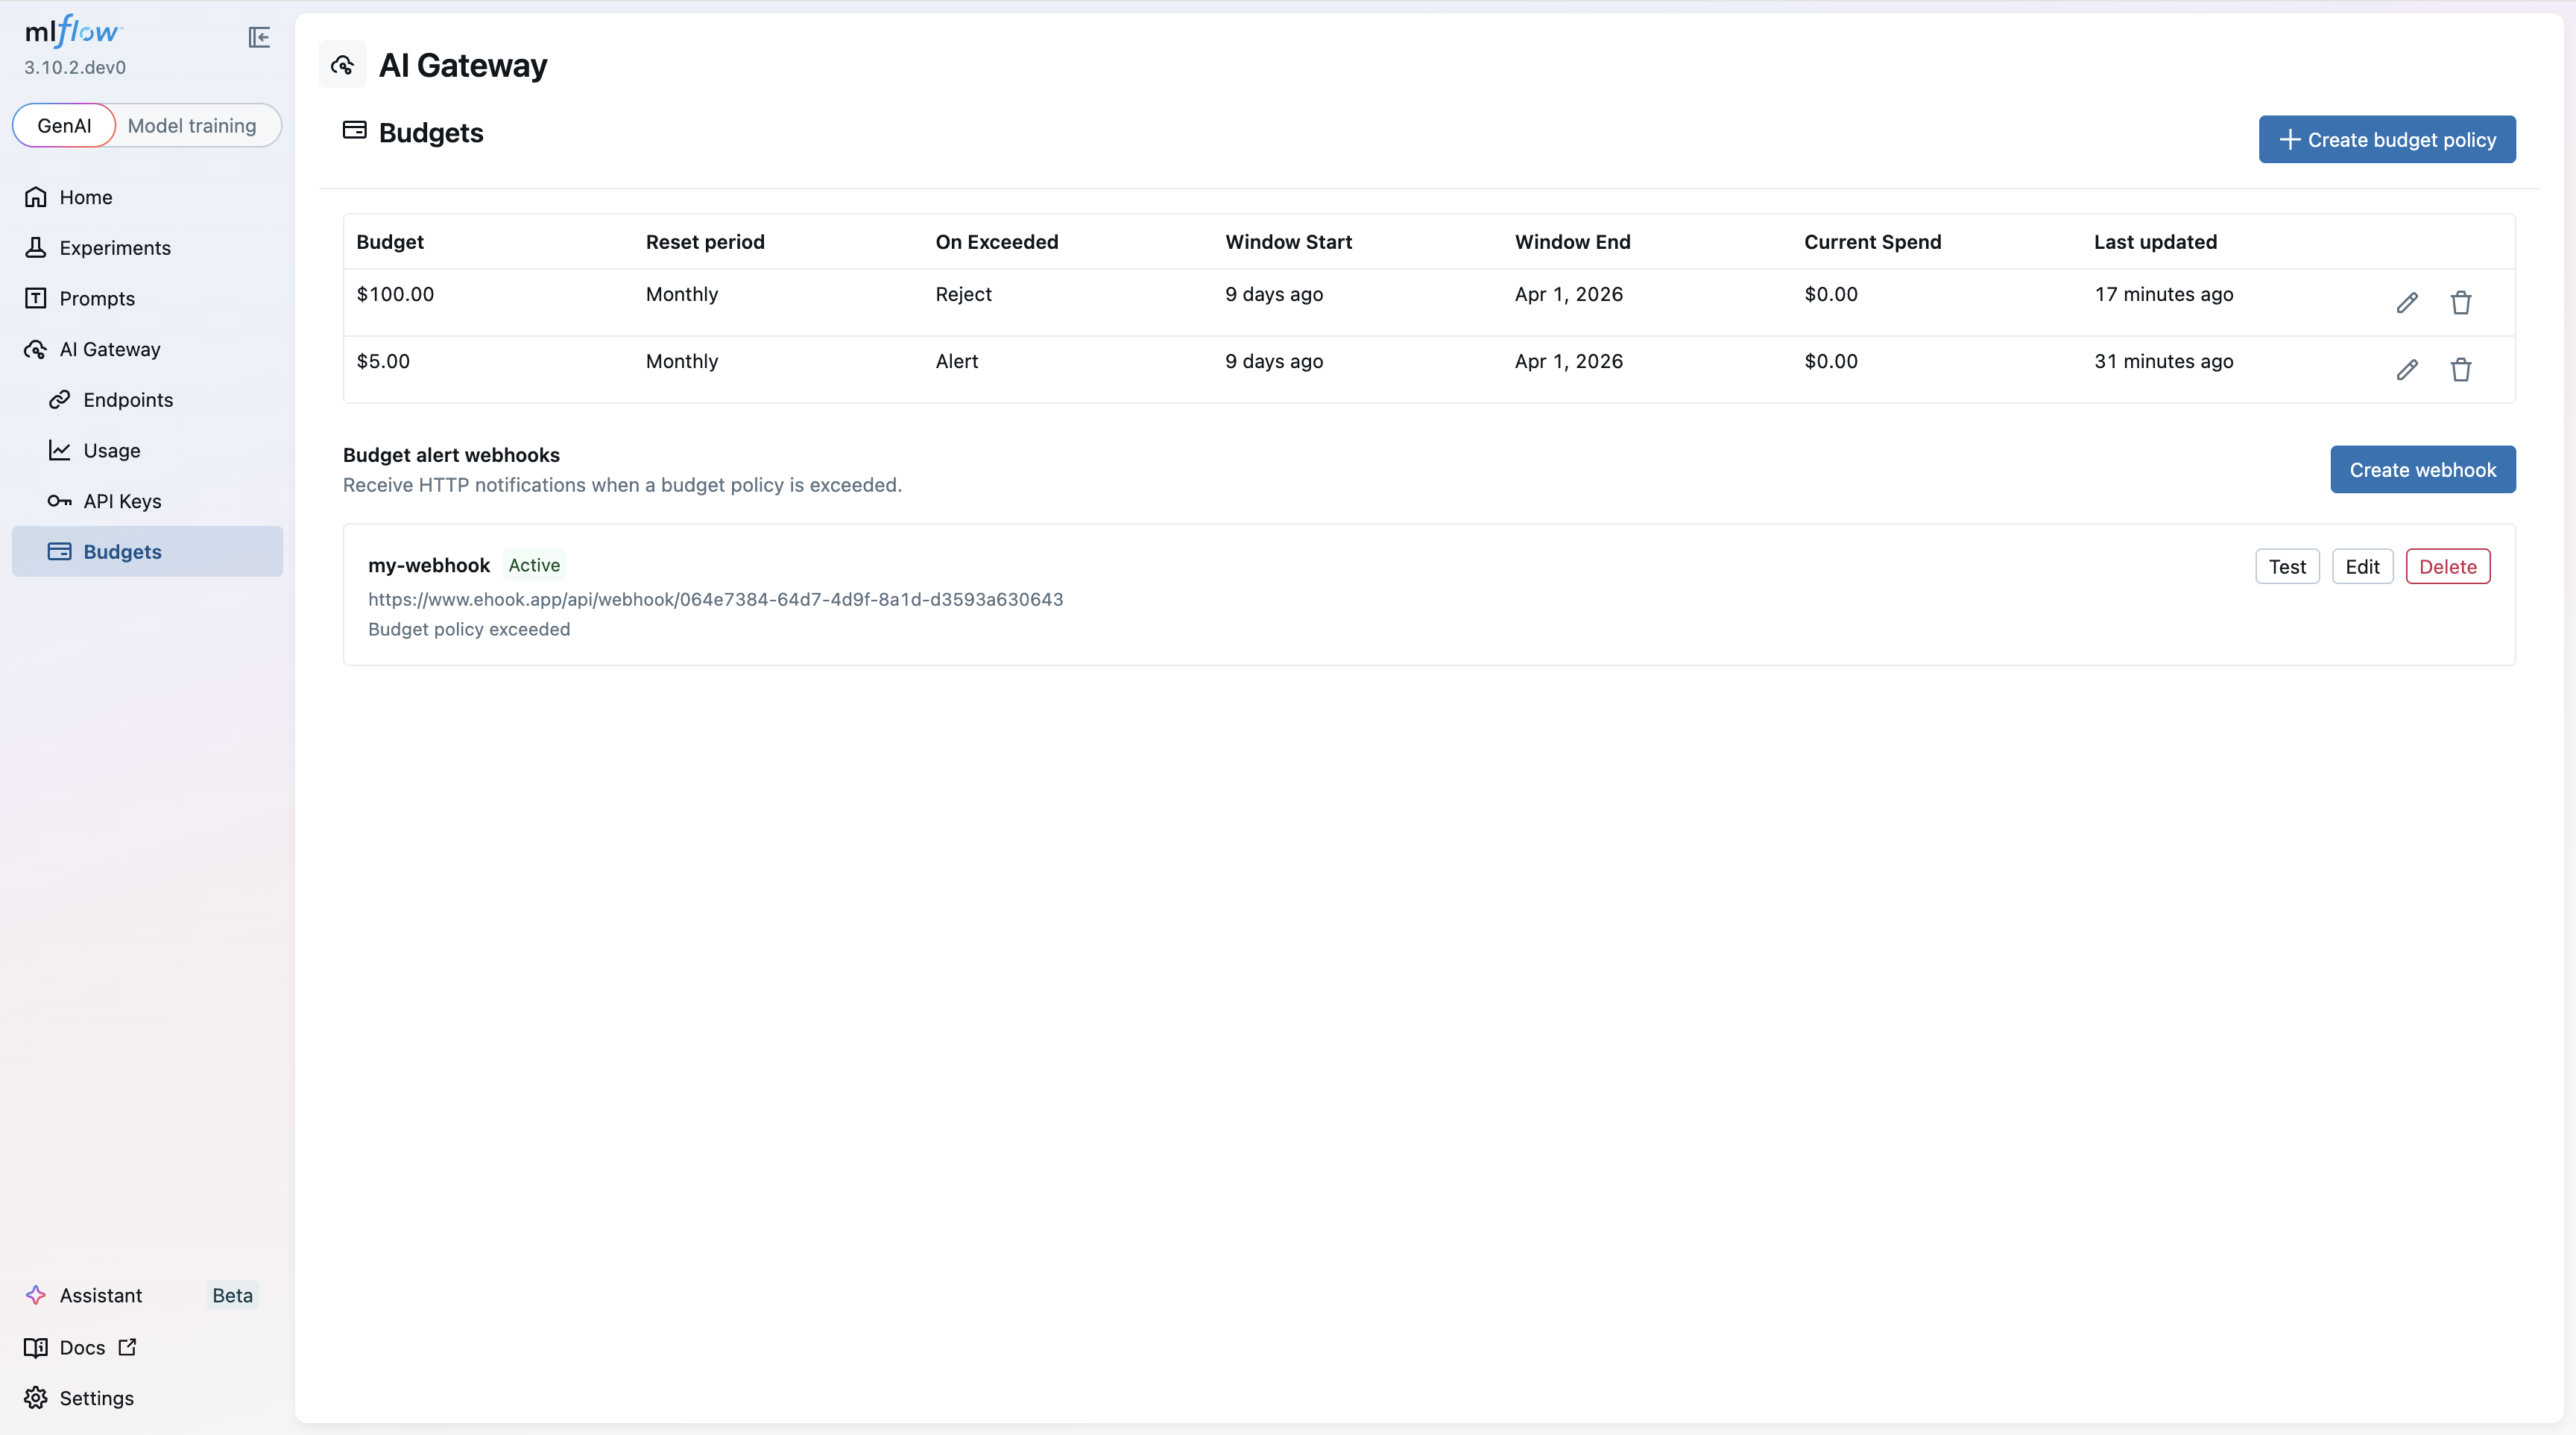
Task: Open AI Gateway using the cloud icon
Action: pos(36,349)
